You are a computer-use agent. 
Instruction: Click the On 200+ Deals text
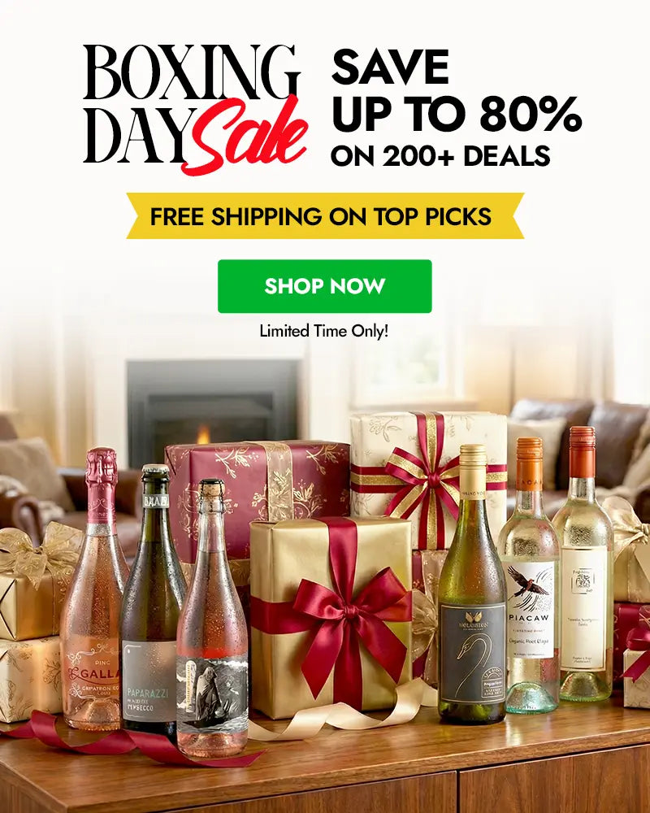pos(440,155)
